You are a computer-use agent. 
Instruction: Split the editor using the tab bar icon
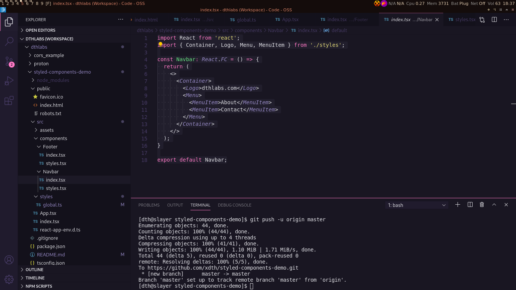coord(494,19)
